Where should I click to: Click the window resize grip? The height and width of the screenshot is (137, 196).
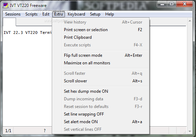[x=185, y=132]
